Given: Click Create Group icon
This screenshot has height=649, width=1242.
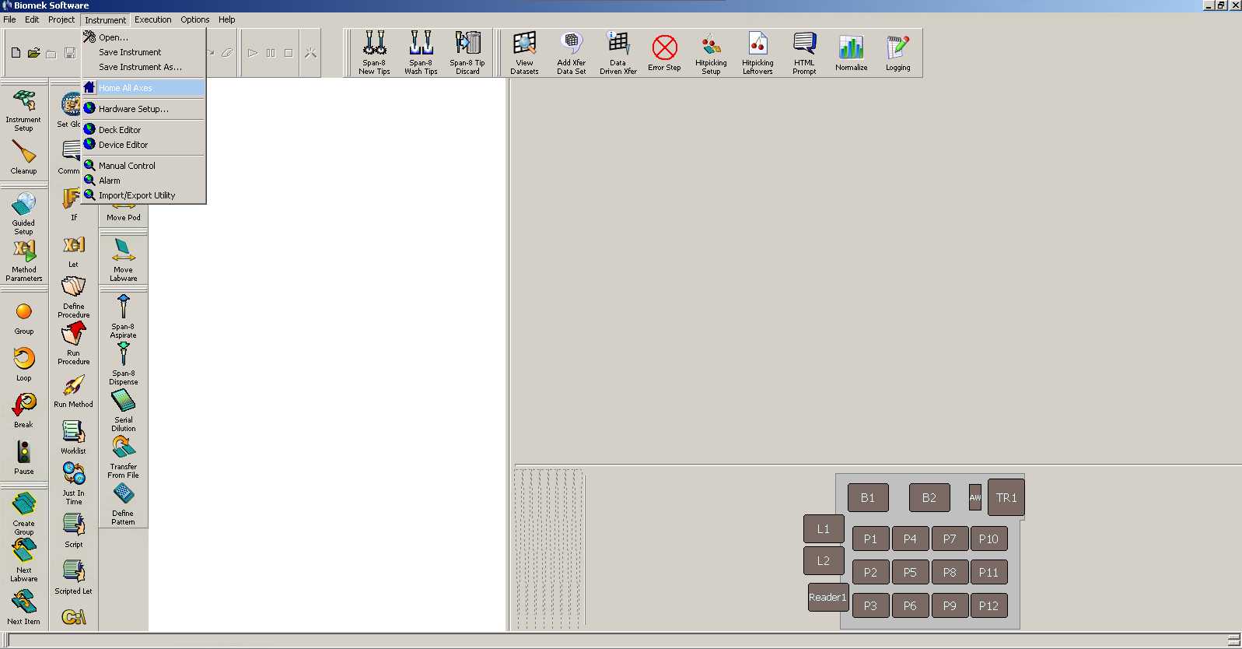Looking at the screenshot, I should point(23,514).
